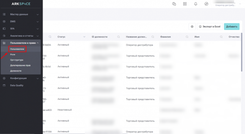
Task: Click the circular sync icon in header
Action: coord(206,4)
